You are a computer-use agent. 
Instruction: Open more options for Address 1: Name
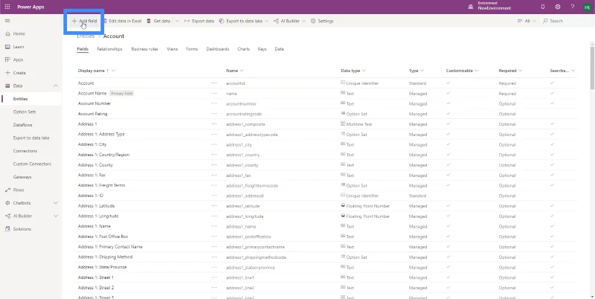coord(214,226)
